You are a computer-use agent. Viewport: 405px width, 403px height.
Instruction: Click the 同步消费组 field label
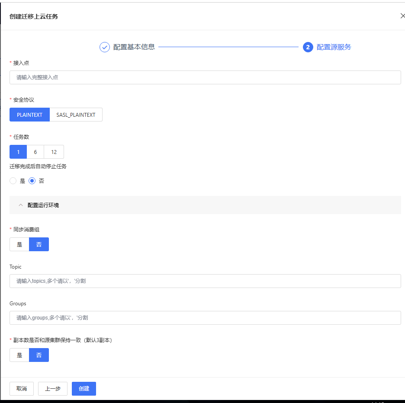(26, 229)
